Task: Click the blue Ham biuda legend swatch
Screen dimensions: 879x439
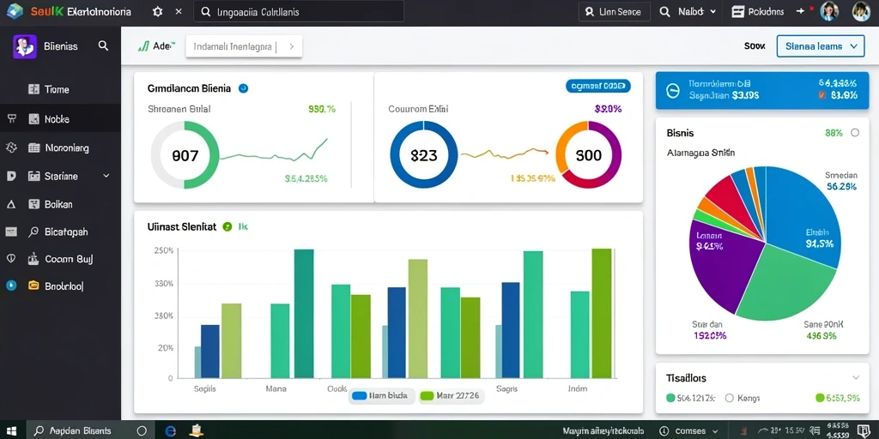Action: coord(360,396)
